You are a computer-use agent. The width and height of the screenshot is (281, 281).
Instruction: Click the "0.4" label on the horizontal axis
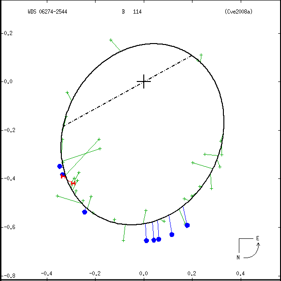coord(241,274)
